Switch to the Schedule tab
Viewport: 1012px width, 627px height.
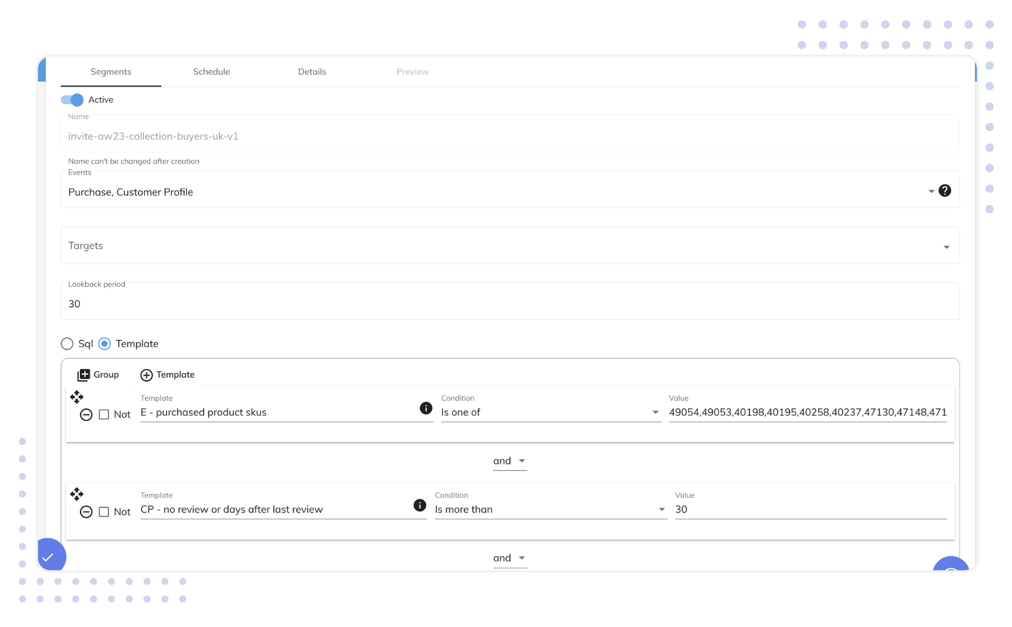[211, 71]
